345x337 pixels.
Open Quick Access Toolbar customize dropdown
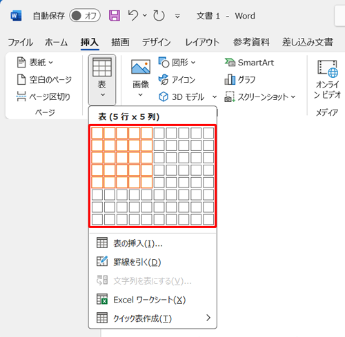pos(177,16)
